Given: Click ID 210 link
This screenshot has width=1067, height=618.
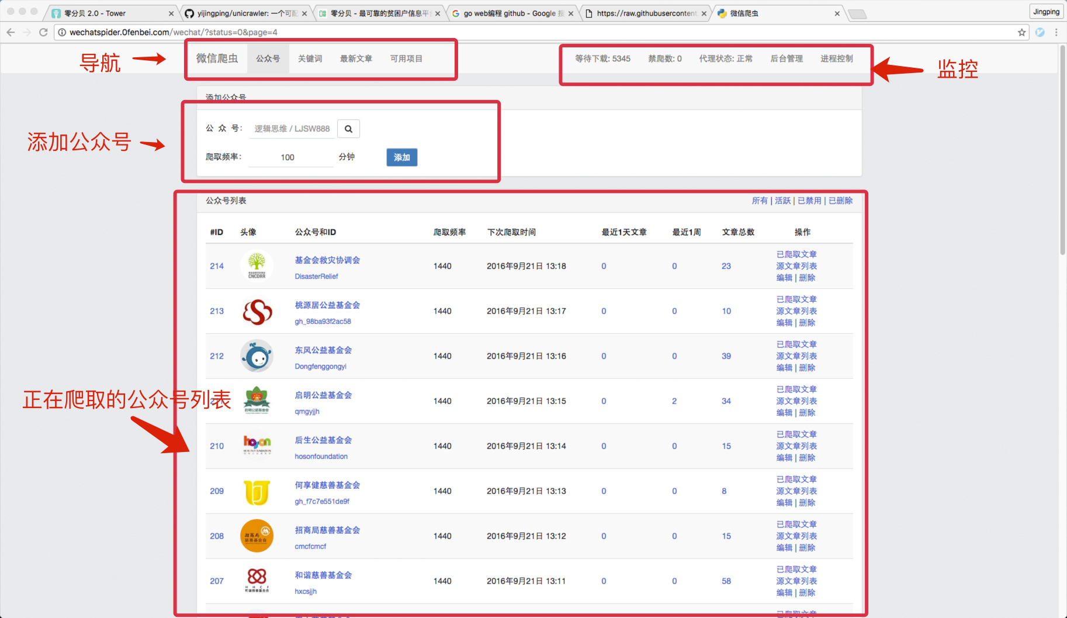Looking at the screenshot, I should [217, 446].
